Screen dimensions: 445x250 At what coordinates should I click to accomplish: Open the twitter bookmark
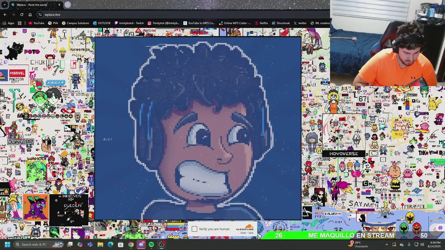coord(300,23)
